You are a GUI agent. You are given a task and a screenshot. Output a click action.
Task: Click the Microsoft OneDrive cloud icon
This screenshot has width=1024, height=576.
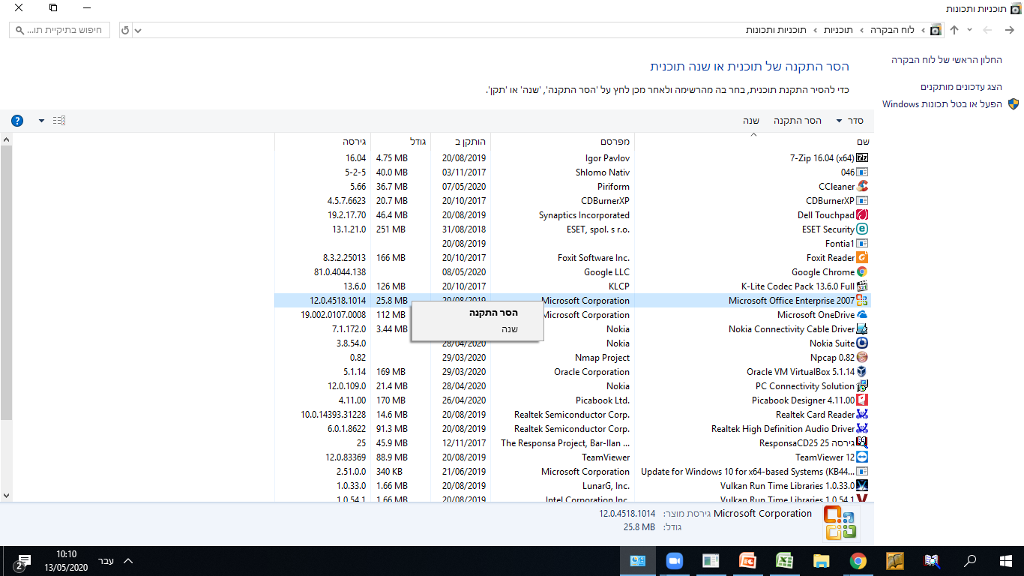coord(862,315)
